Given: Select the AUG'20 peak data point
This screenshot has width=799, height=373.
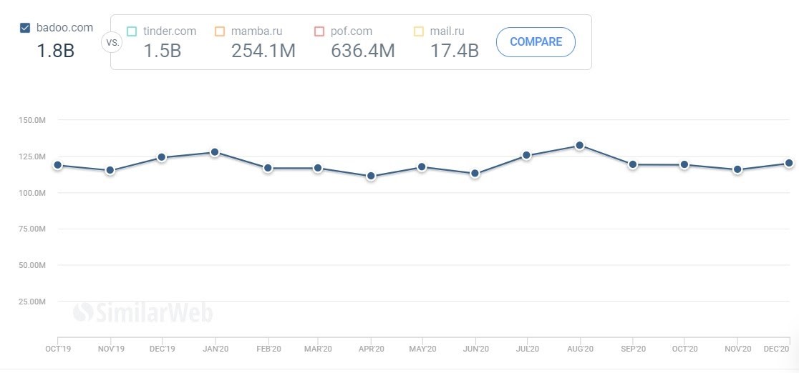Looking at the screenshot, I should [x=579, y=145].
